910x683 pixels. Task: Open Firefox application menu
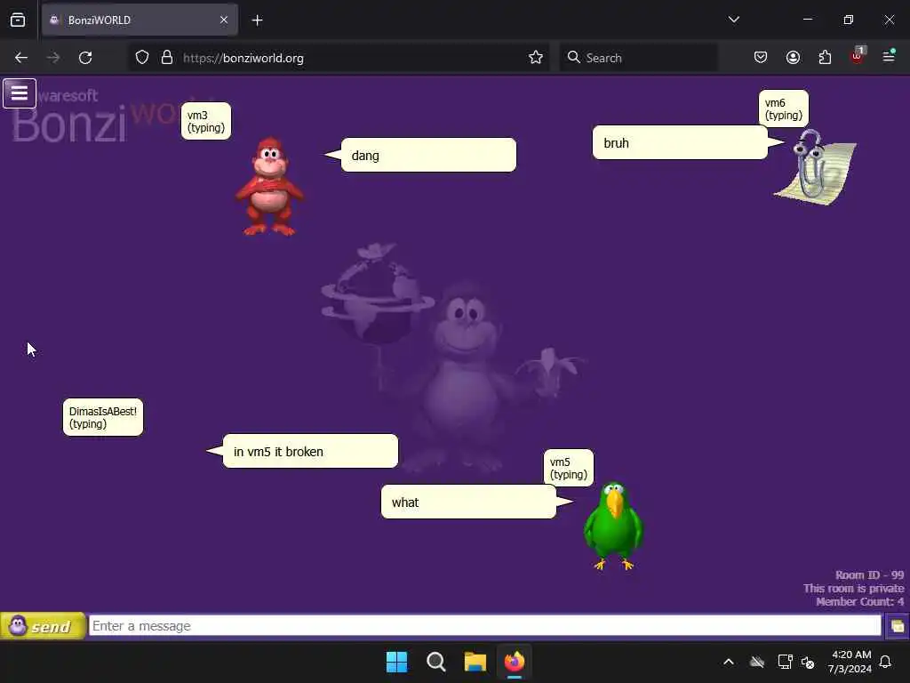[889, 56]
